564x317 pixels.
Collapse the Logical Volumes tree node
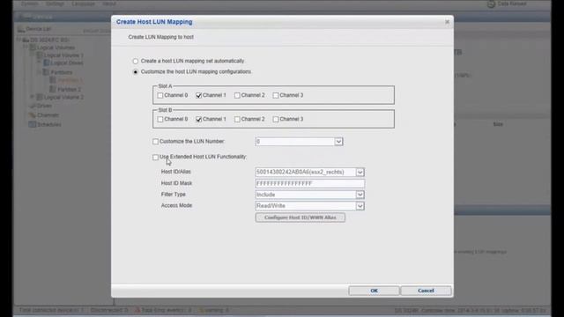coord(26,47)
